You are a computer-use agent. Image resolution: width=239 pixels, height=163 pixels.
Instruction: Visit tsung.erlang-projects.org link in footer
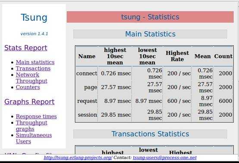(x=78, y=158)
